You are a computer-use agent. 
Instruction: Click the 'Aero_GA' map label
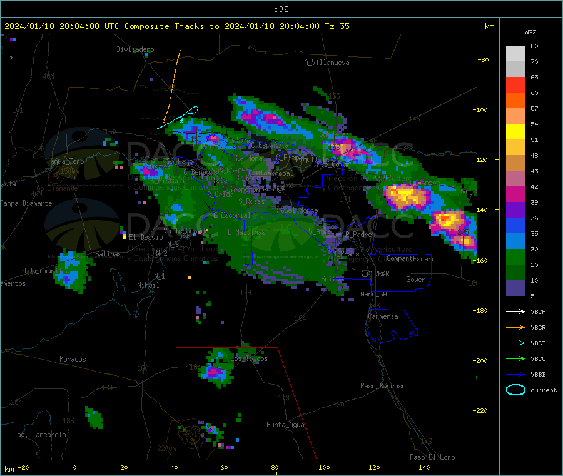[x=373, y=294]
